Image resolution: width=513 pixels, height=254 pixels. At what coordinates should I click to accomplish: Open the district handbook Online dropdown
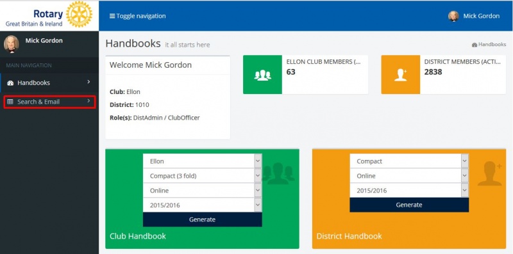click(x=409, y=176)
